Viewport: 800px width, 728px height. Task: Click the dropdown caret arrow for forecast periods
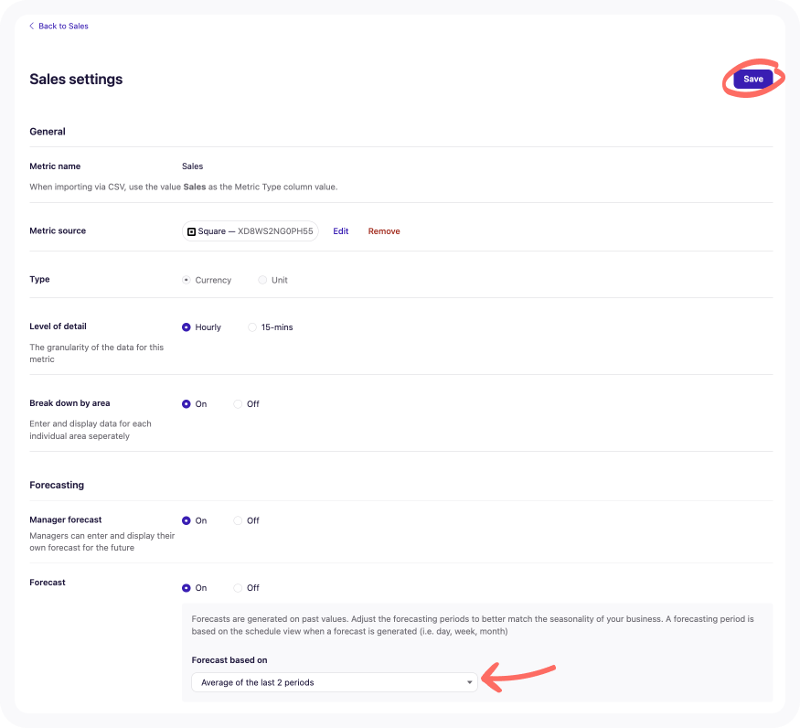469,682
